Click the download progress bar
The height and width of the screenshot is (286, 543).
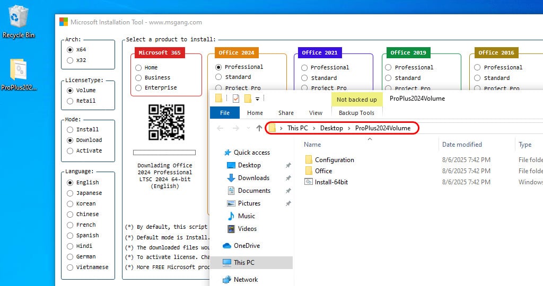[164, 153]
